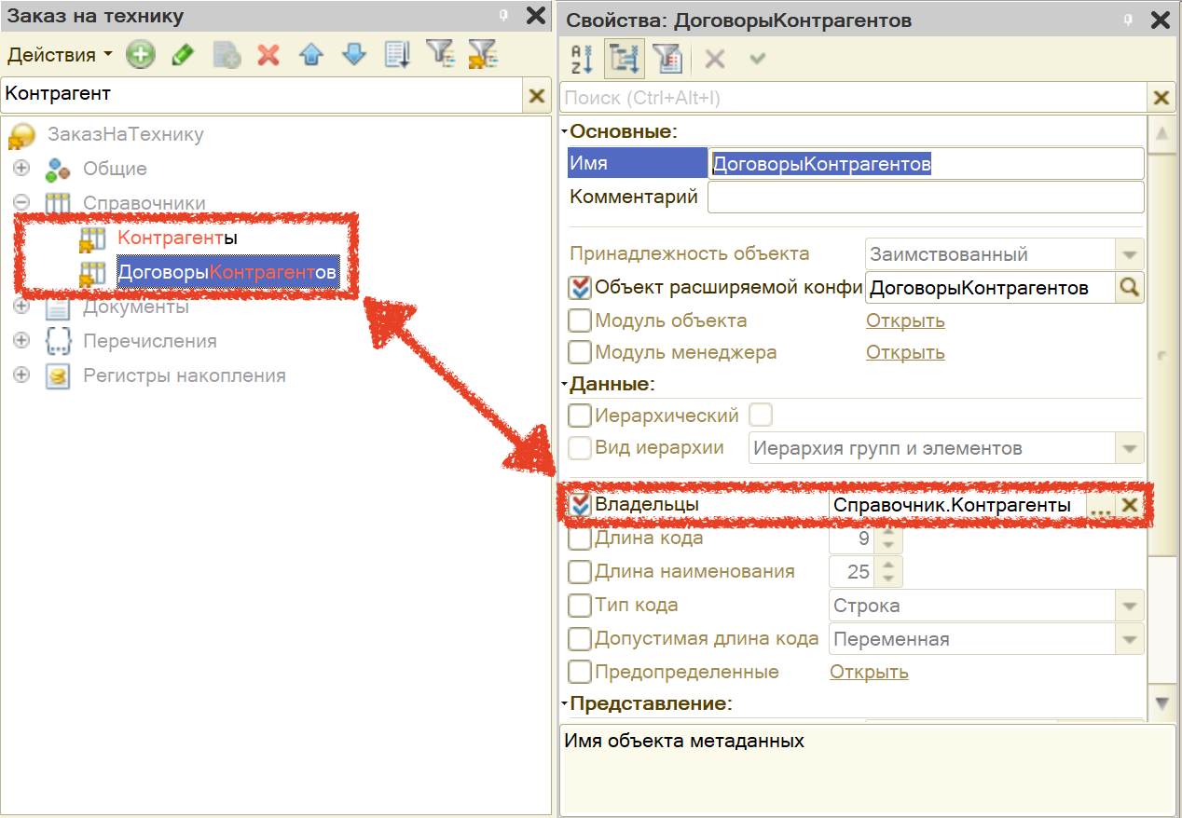Move item down with blue arrow
Screen dimensions: 1182x818
(354, 55)
